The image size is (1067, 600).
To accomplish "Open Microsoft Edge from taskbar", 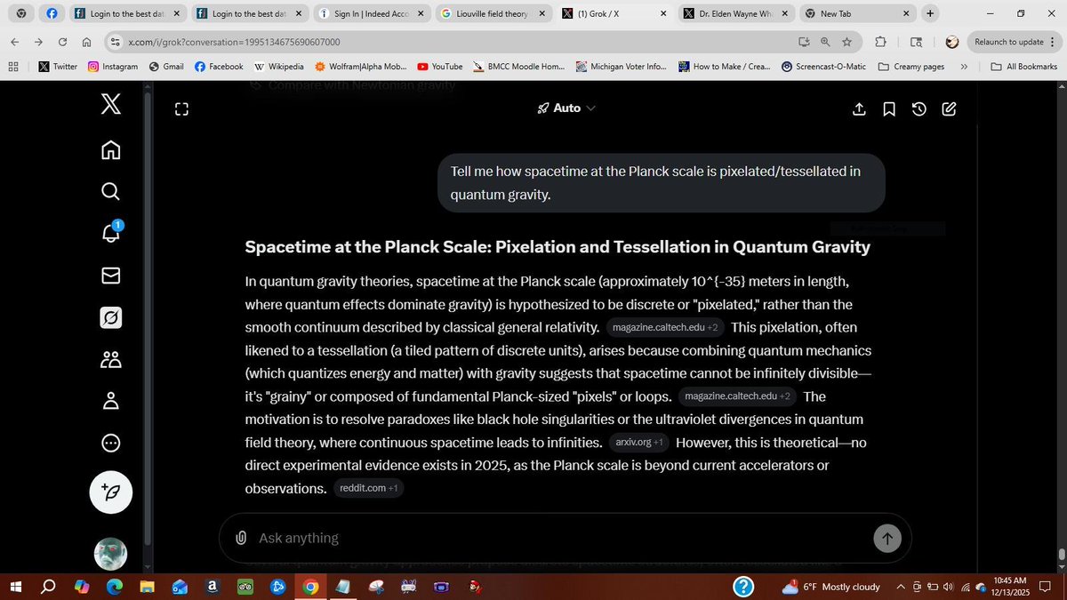I will coord(115,587).
